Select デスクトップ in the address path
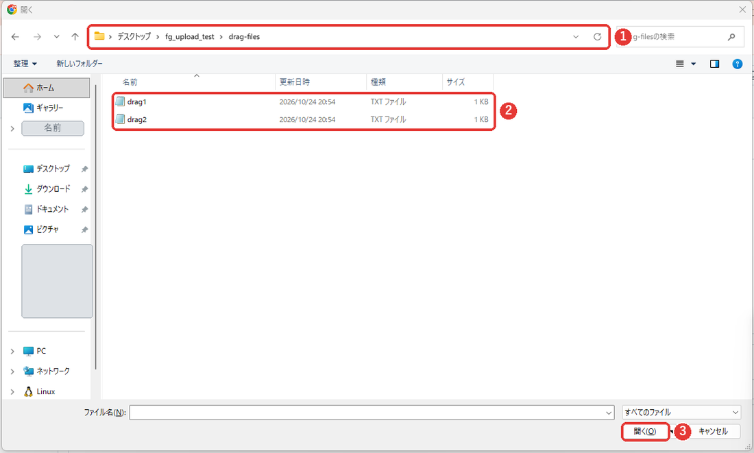Viewport: 754px width, 453px height. click(x=134, y=36)
